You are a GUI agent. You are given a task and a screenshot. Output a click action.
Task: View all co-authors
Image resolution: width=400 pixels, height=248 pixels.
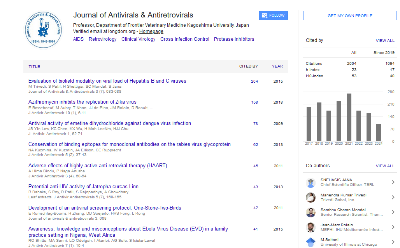point(385,166)
